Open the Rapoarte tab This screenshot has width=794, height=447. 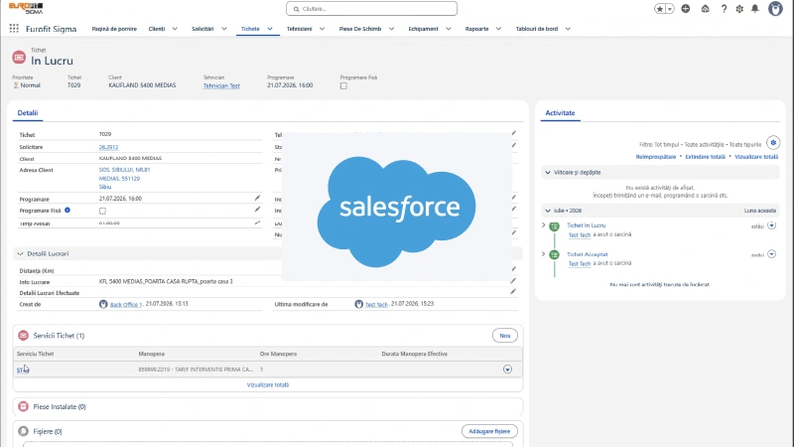pyautogui.click(x=477, y=29)
